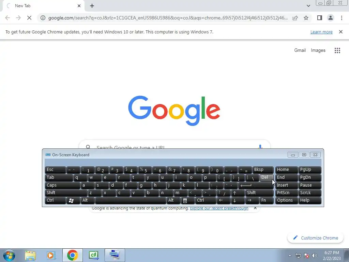Viewport: 349px width, 262px height.
Task: Select the New Tab tab
Action: 43,6
